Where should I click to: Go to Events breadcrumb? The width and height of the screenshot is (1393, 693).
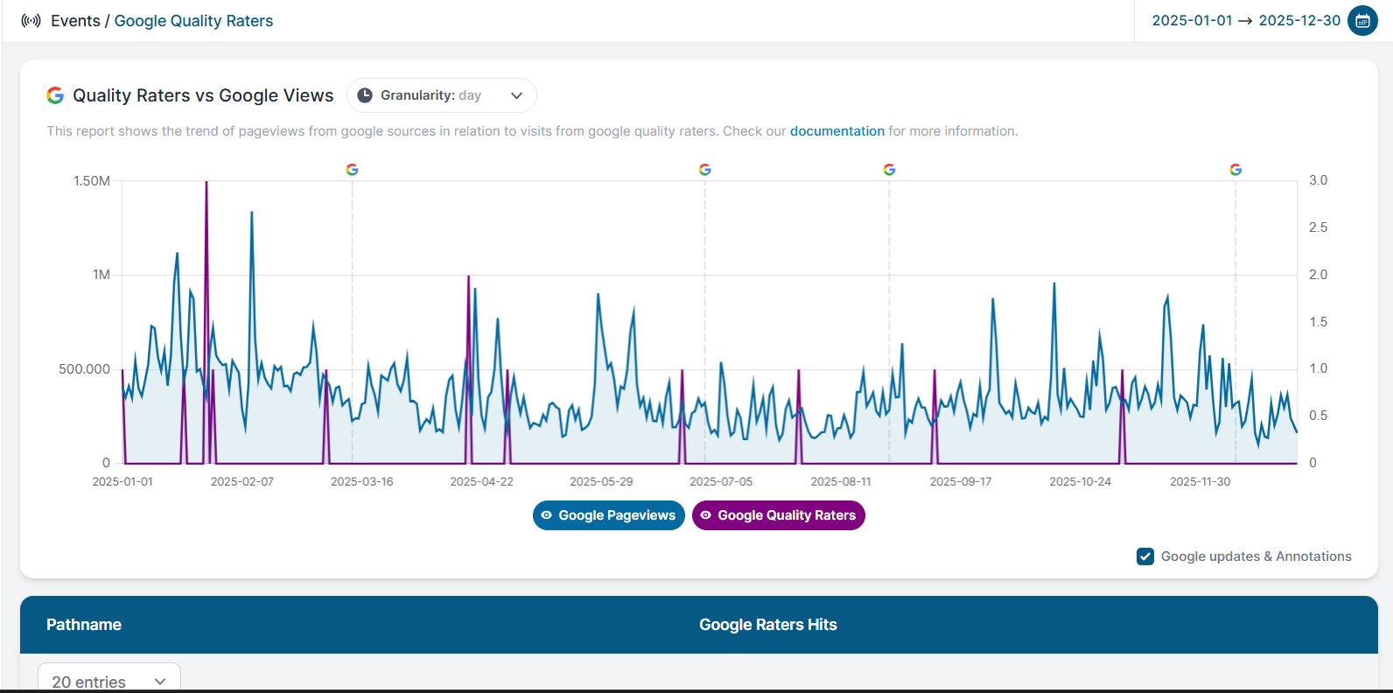tap(75, 21)
